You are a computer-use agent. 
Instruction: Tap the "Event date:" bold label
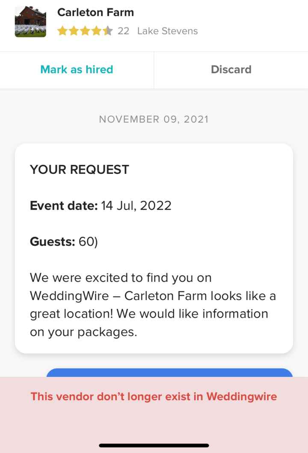64,206
